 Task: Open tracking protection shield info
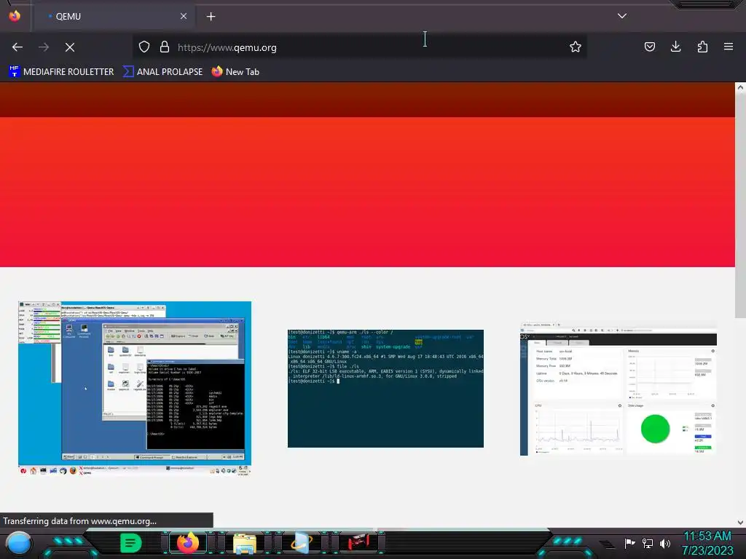(x=144, y=47)
